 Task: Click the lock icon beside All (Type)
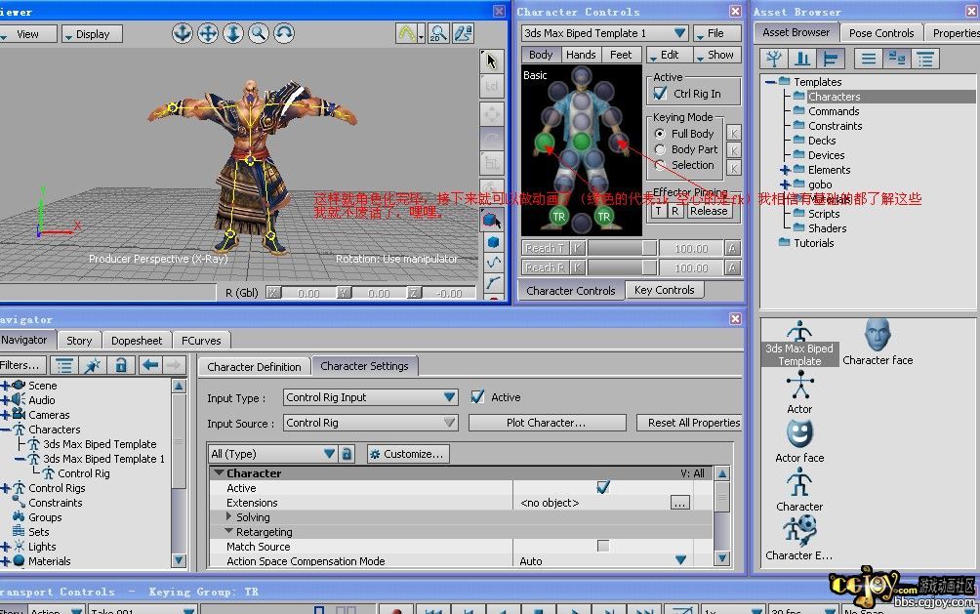[x=347, y=454]
